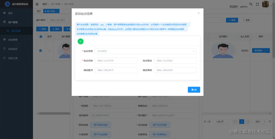Click the green plus add-site button
275x139 pixels.
(x=80, y=41)
